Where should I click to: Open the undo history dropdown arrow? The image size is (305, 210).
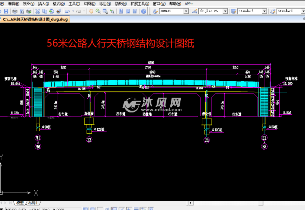pos(73,11)
